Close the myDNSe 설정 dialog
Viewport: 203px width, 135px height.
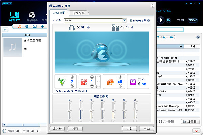(152, 6)
